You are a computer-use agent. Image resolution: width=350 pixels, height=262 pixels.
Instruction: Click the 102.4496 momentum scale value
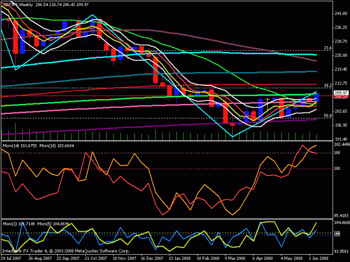coord(342,145)
